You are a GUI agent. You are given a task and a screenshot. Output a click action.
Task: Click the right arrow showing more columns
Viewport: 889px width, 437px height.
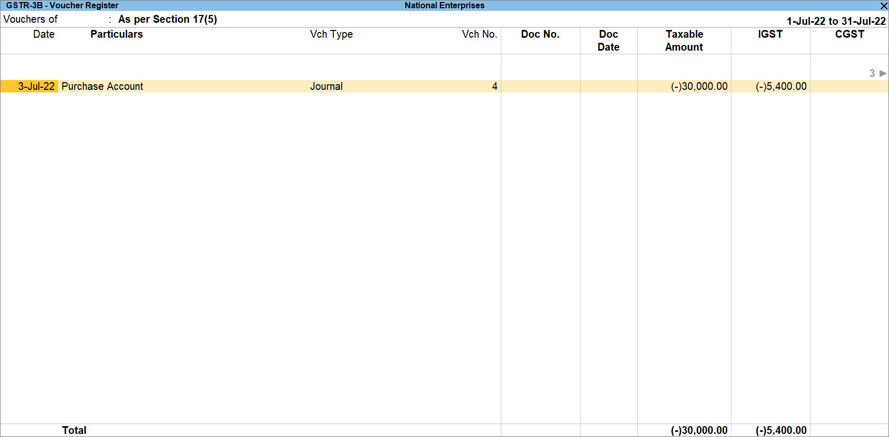click(x=883, y=73)
